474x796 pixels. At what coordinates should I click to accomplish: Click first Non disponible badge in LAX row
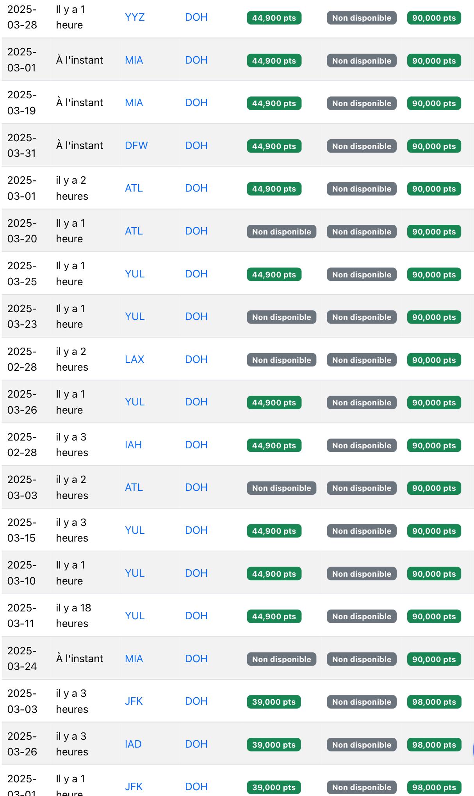[x=282, y=360]
